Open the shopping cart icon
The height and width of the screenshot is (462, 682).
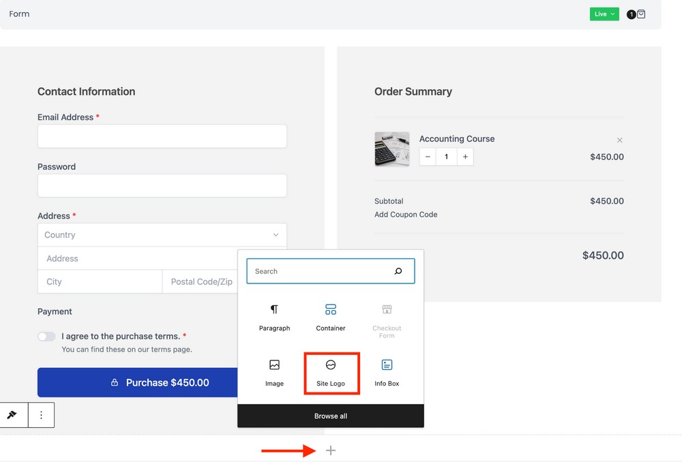[x=640, y=14]
